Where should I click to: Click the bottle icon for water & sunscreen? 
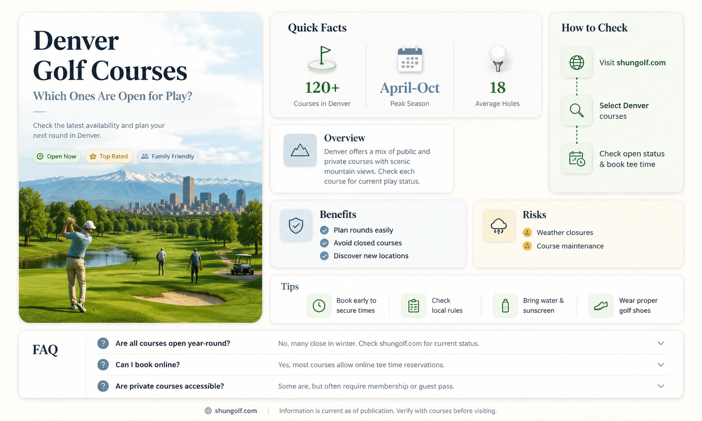coord(505,306)
